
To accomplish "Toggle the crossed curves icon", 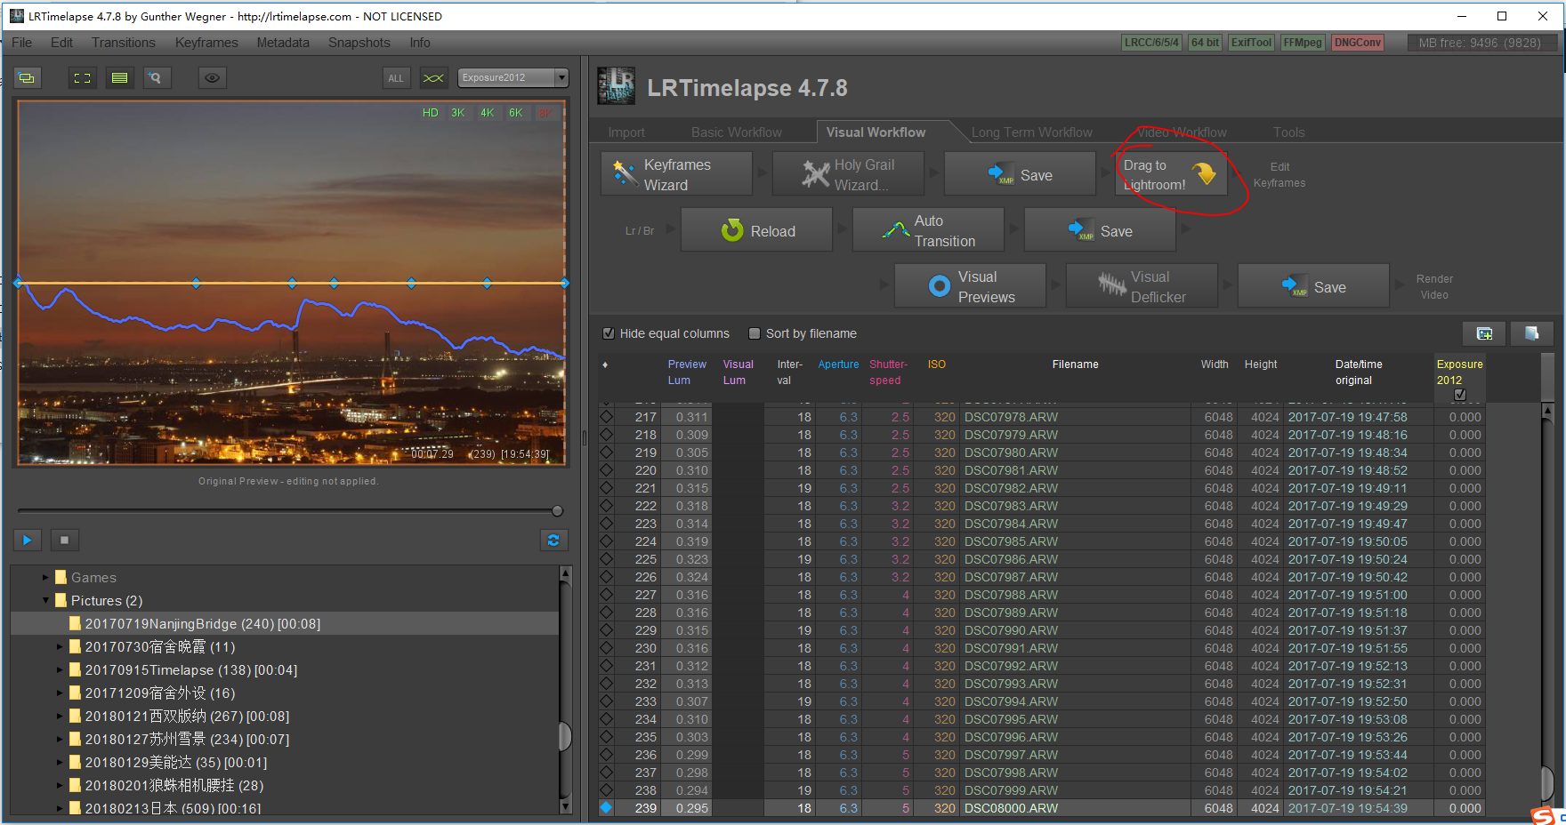I will click(433, 78).
